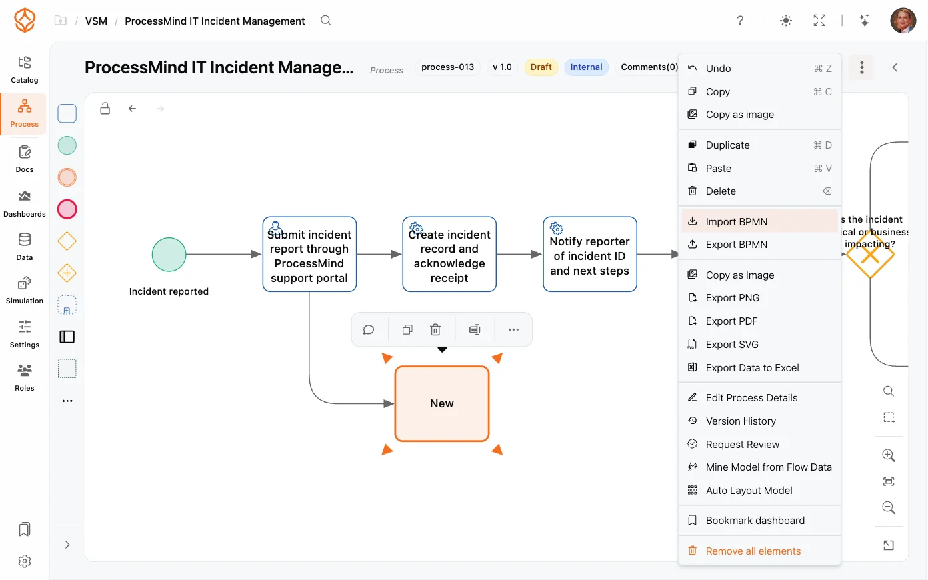Click the AI sparkle icon in the header
Image resolution: width=928 pixels, height=580 pixels.
click(865, 21)
